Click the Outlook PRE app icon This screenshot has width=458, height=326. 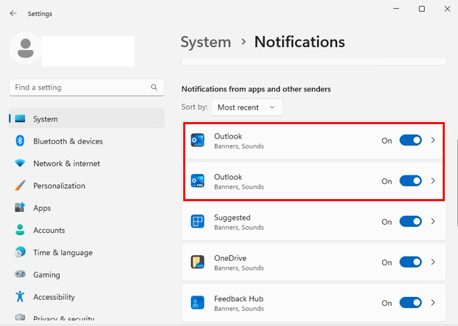click(198, 181)
